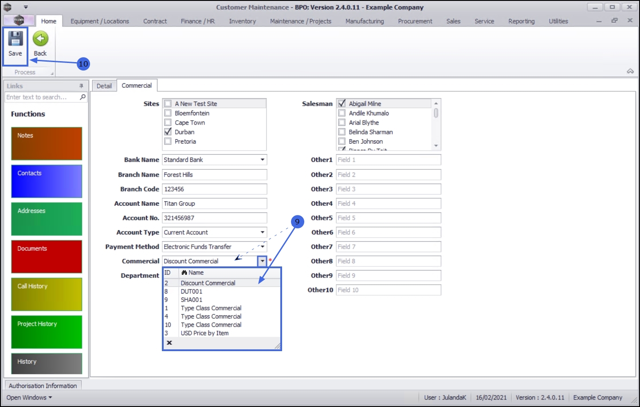640x407 pixels.
Task: Click the Salesman list scrollbar down arrow
Action: [x=436, y=146]
